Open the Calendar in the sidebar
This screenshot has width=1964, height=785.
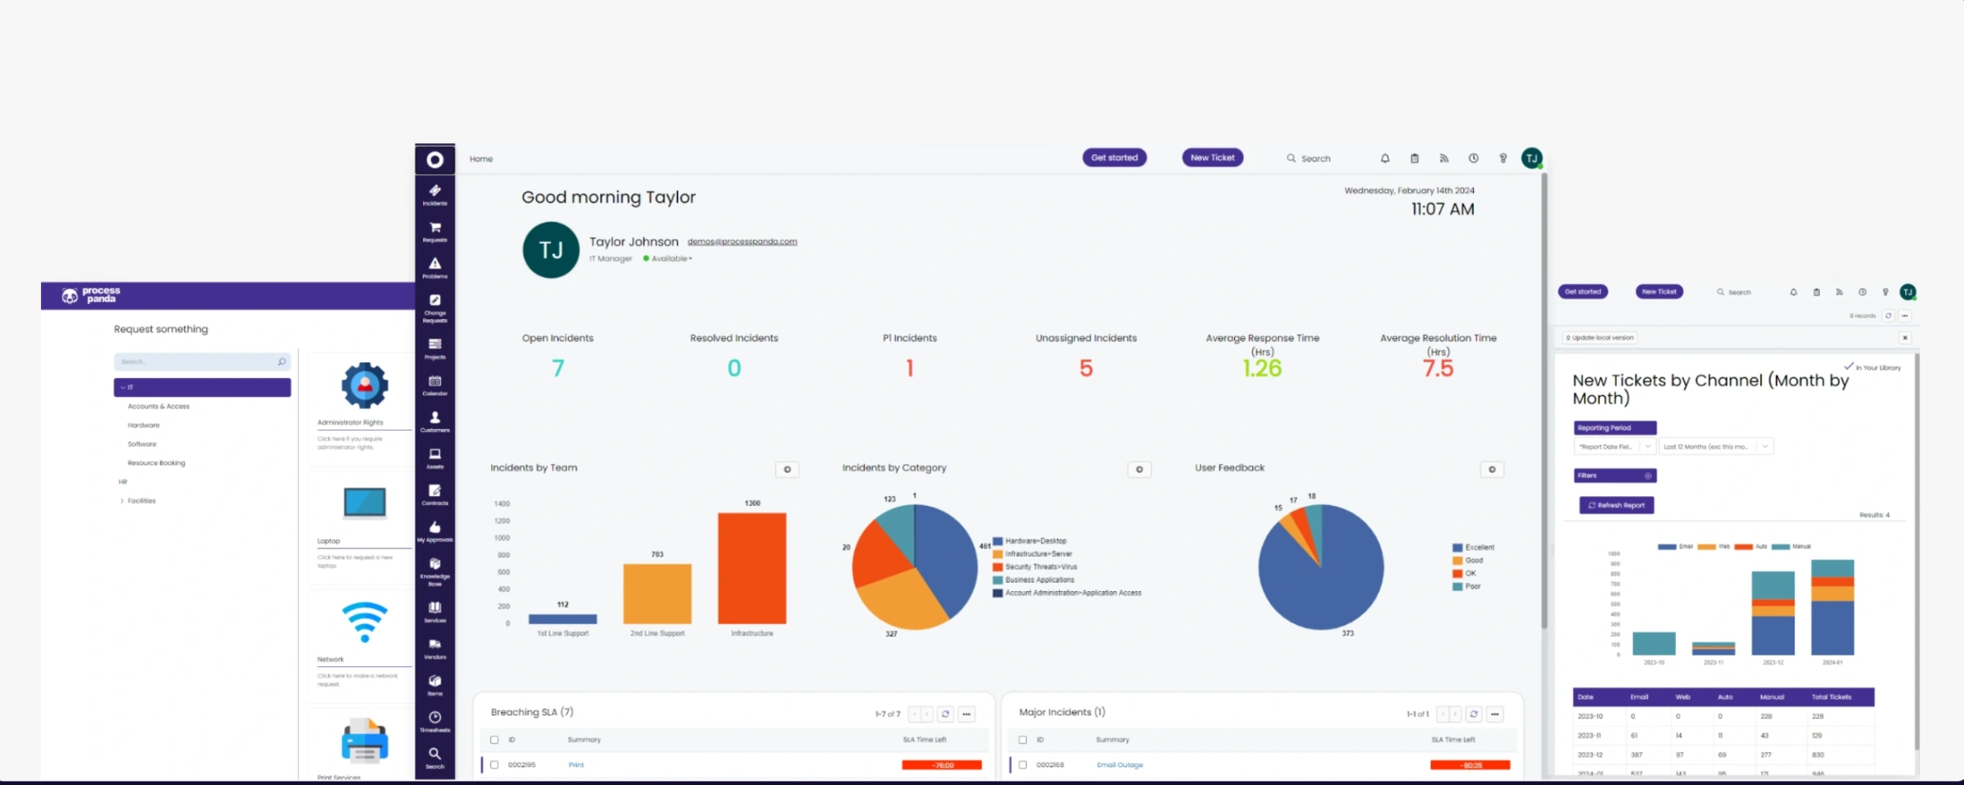pos(435,382)
